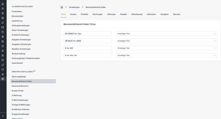Open the payments credit card icon
Screen dimensions: 221x119
click(3, 27)
